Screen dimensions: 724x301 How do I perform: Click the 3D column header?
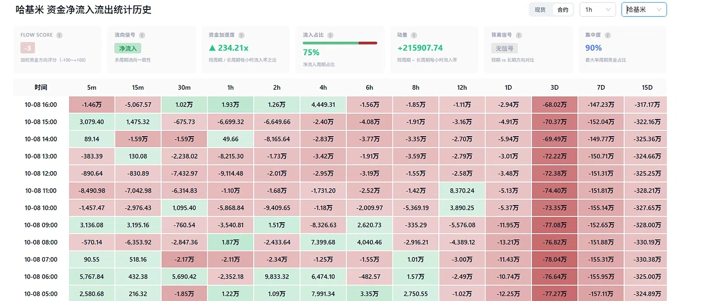point(555,88)
